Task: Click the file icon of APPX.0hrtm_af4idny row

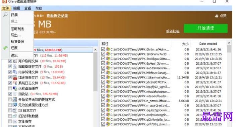Action: coord(108,49)
